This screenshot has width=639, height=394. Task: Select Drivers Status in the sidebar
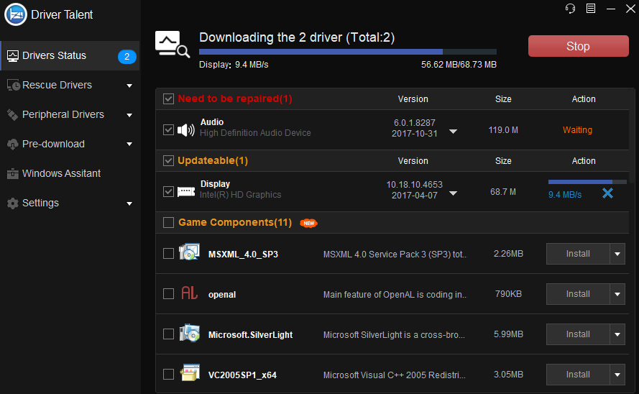click(70, 56)
